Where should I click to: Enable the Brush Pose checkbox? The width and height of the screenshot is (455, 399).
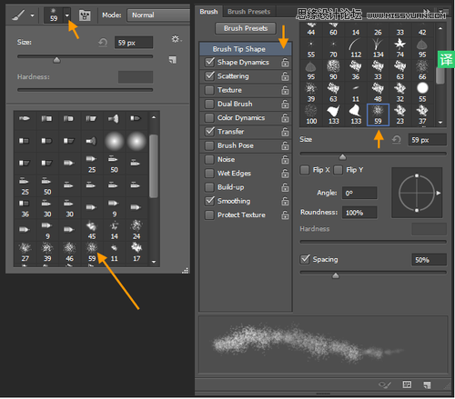[209, 145]
